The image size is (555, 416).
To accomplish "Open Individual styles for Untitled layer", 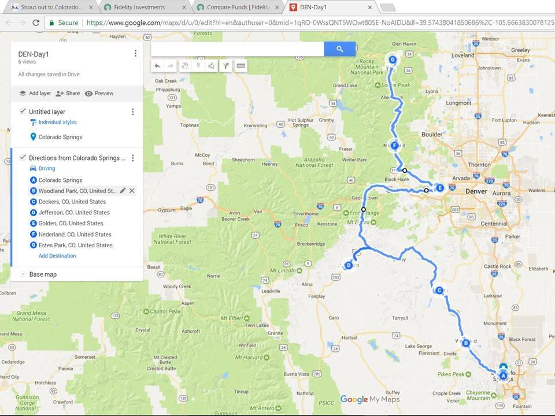I will (57, 122).
